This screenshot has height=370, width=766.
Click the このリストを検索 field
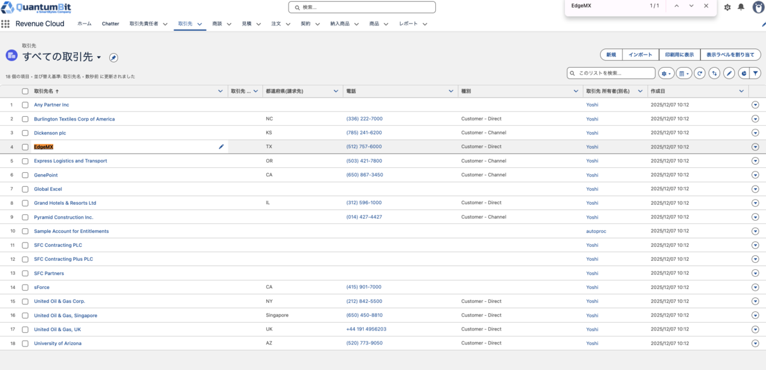611,73
